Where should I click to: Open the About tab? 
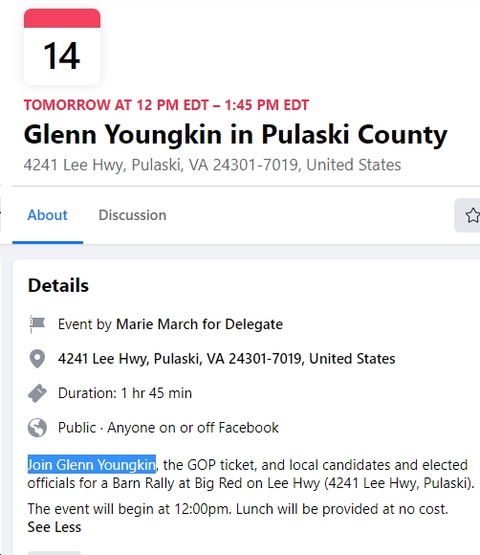pyautogui.click(x=48, y=215)
